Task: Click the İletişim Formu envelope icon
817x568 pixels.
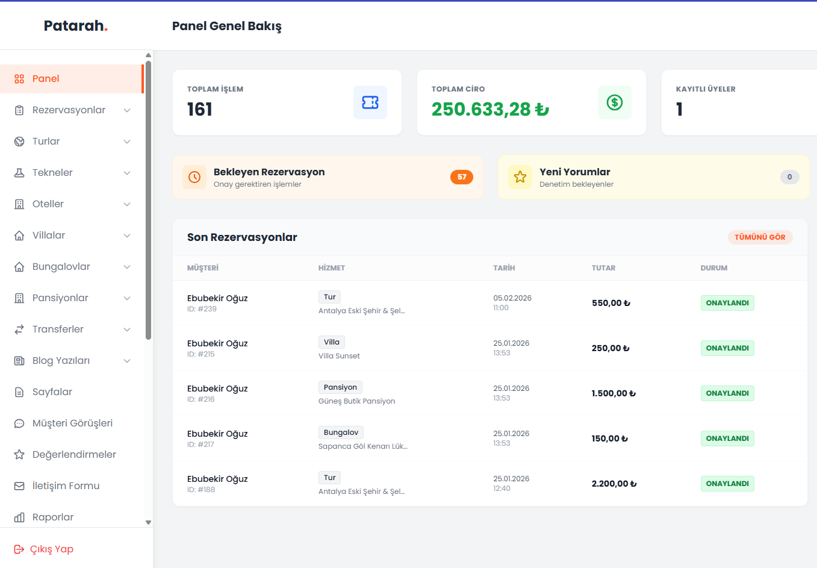Action: tap(19, 486)
